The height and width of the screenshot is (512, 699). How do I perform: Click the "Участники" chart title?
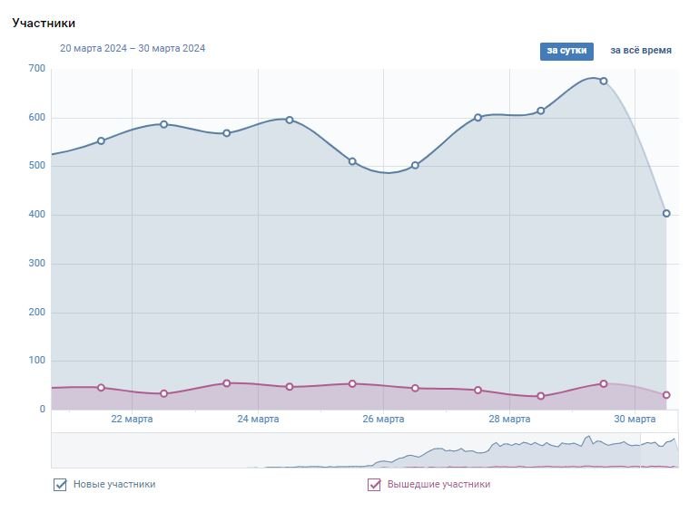pos(44,24)
